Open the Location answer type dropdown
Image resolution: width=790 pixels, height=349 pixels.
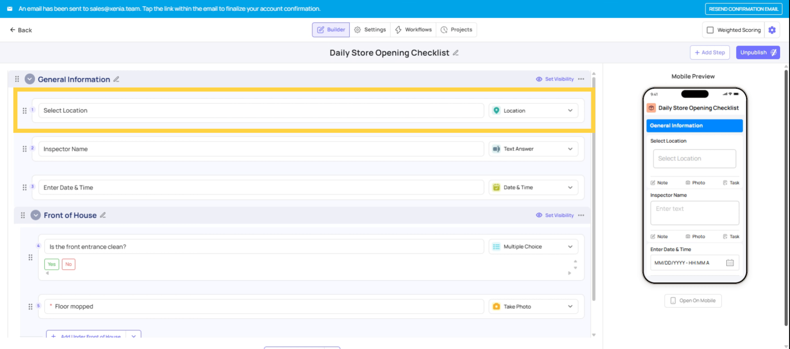(533, 110)
